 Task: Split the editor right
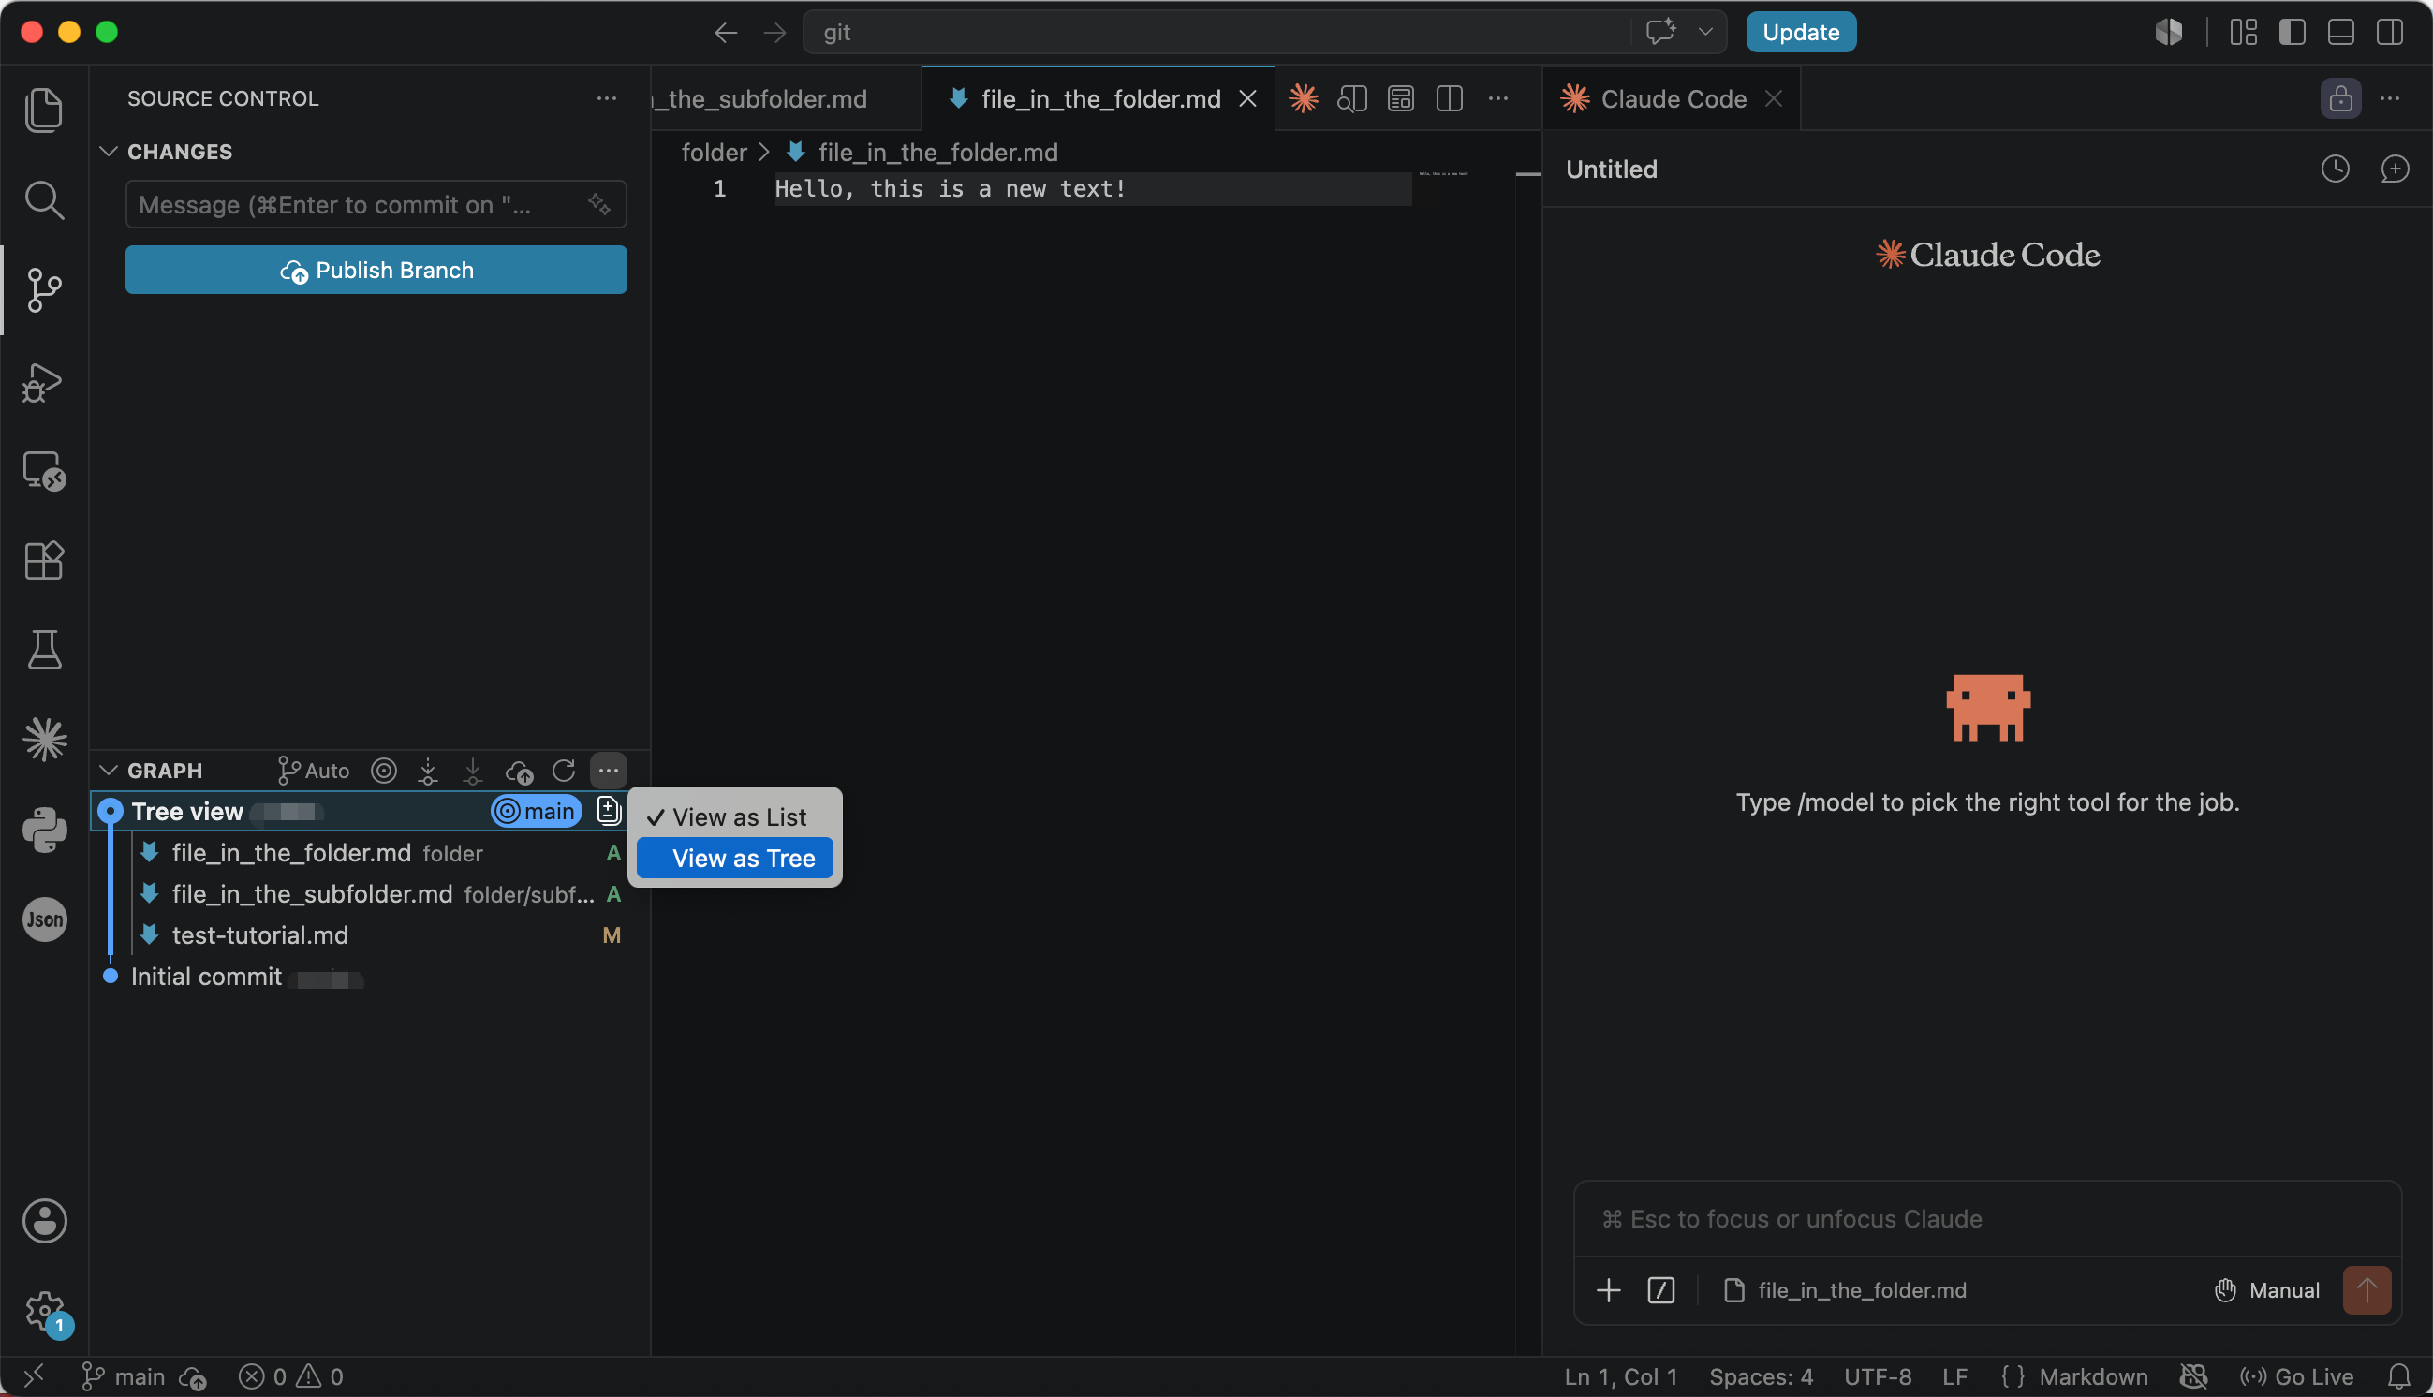coord(1450,99)
